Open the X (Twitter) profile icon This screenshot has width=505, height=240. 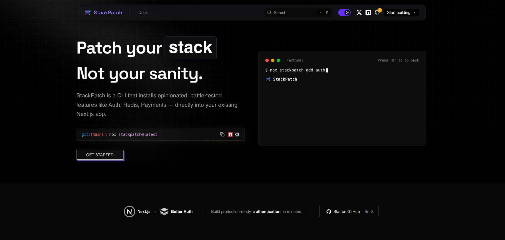pos(359,13)
